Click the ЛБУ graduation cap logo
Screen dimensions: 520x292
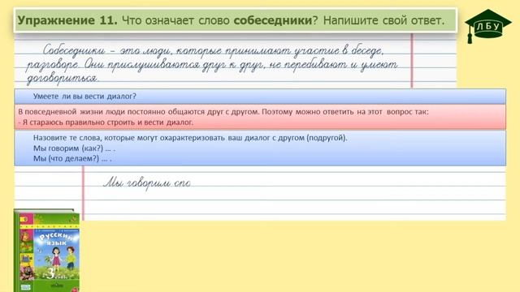tap(487, 26)
